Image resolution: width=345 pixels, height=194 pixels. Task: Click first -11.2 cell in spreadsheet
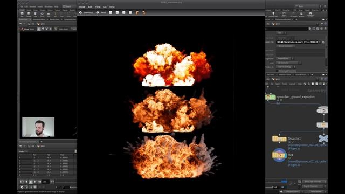point(36,157)
